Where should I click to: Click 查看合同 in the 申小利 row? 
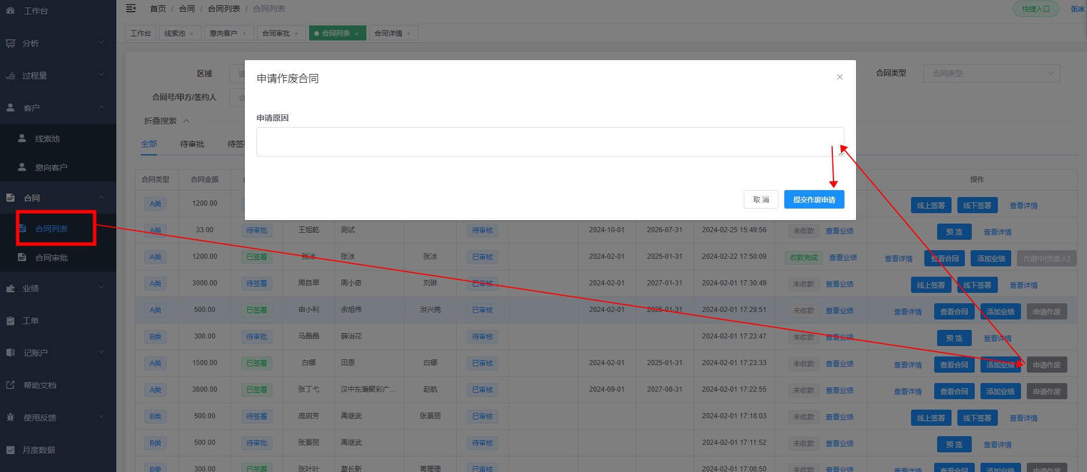tap(954, 311)
